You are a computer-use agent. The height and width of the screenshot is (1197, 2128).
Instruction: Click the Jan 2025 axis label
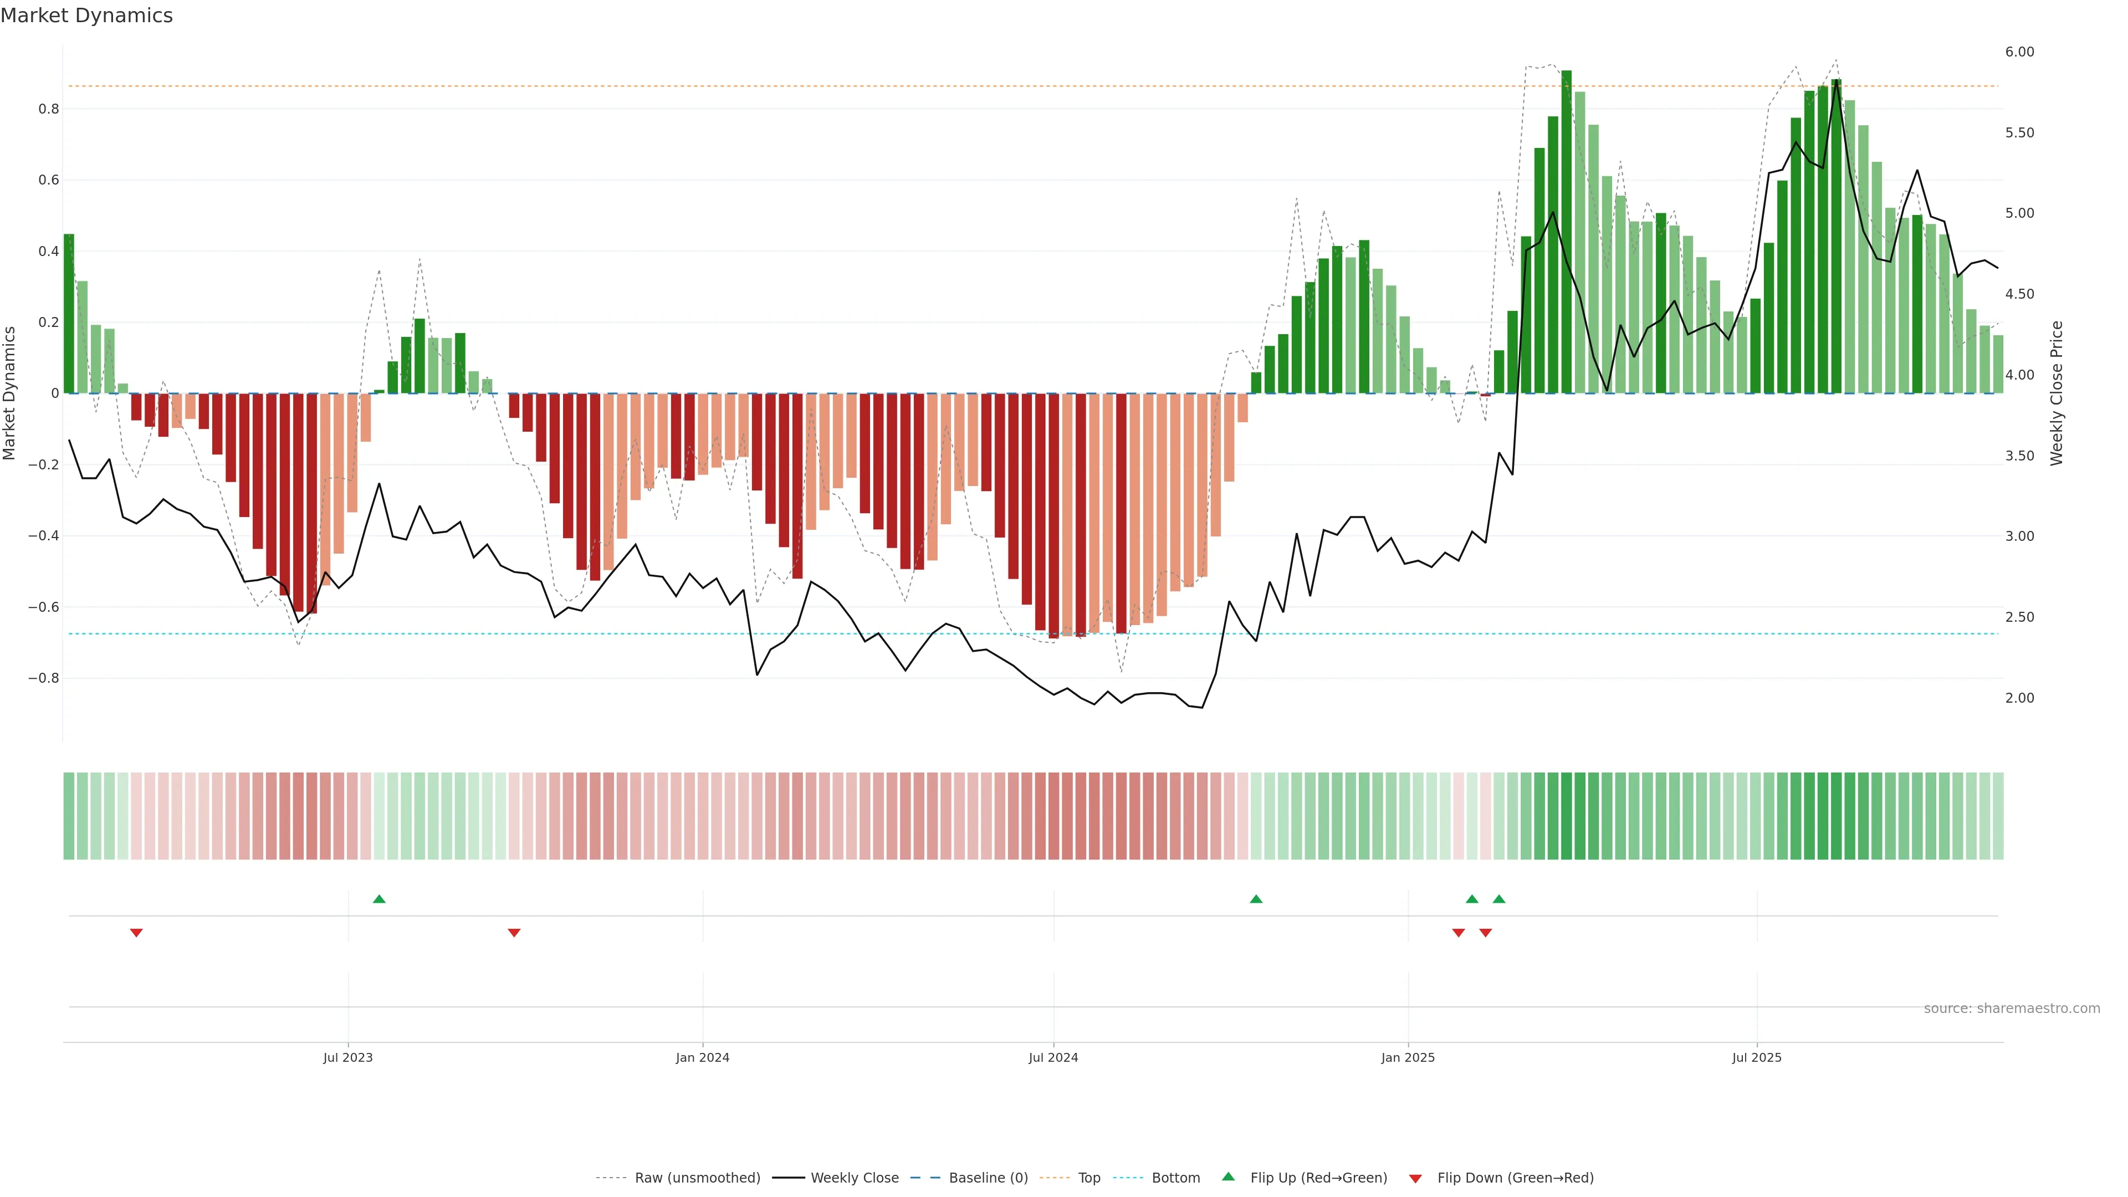coord(1408,1057)
